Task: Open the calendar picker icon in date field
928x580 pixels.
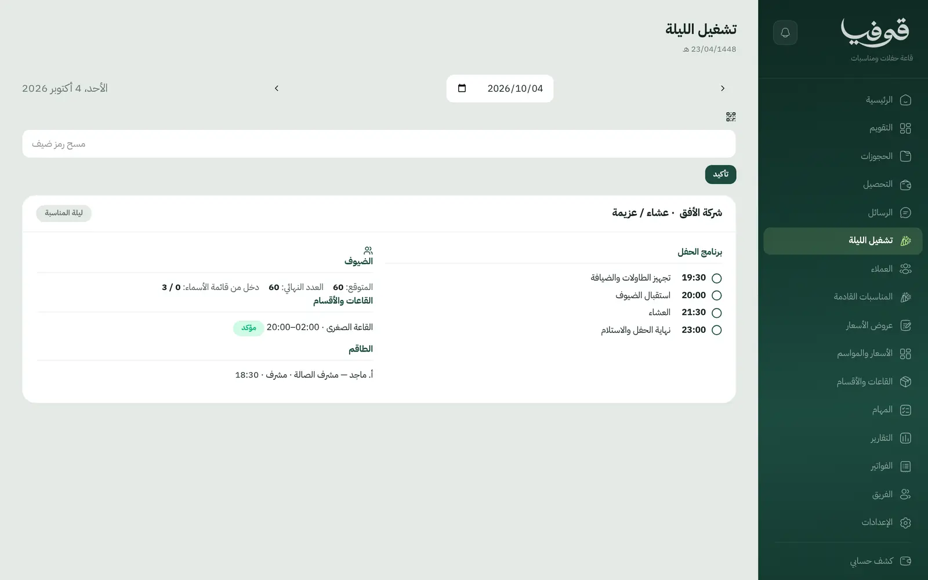Action: click(x=462, y=88)
